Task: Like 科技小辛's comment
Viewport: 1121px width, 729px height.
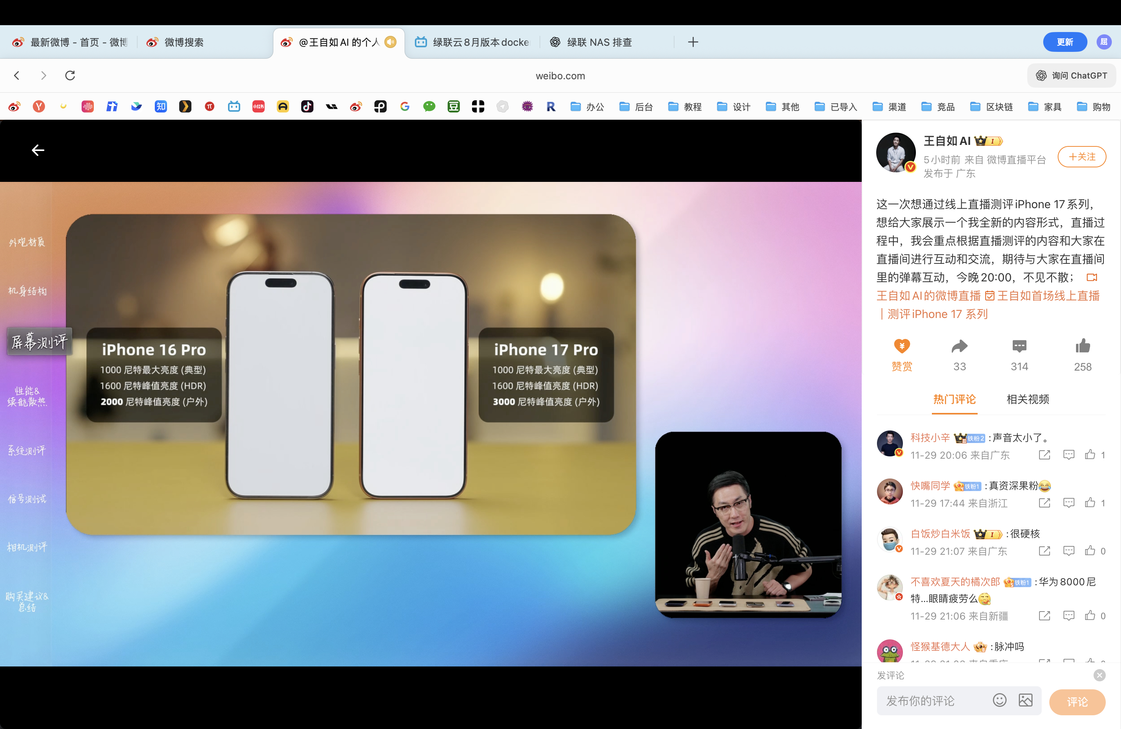Action: click(x=1090, y=454)
